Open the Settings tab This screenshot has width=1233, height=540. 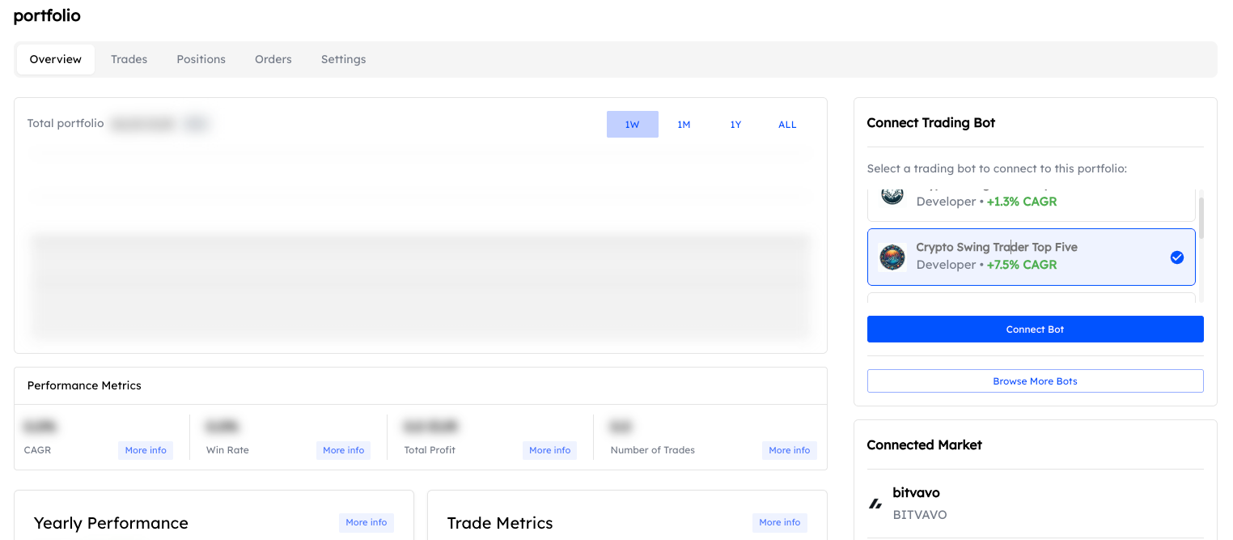343,58
